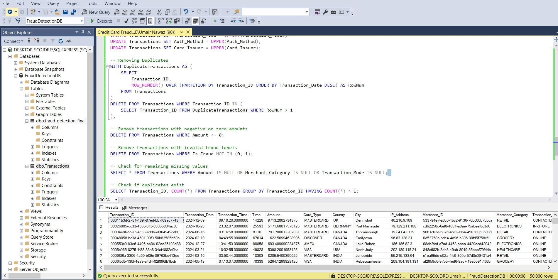Refresh the Object Explorer tree

point(61,41)
